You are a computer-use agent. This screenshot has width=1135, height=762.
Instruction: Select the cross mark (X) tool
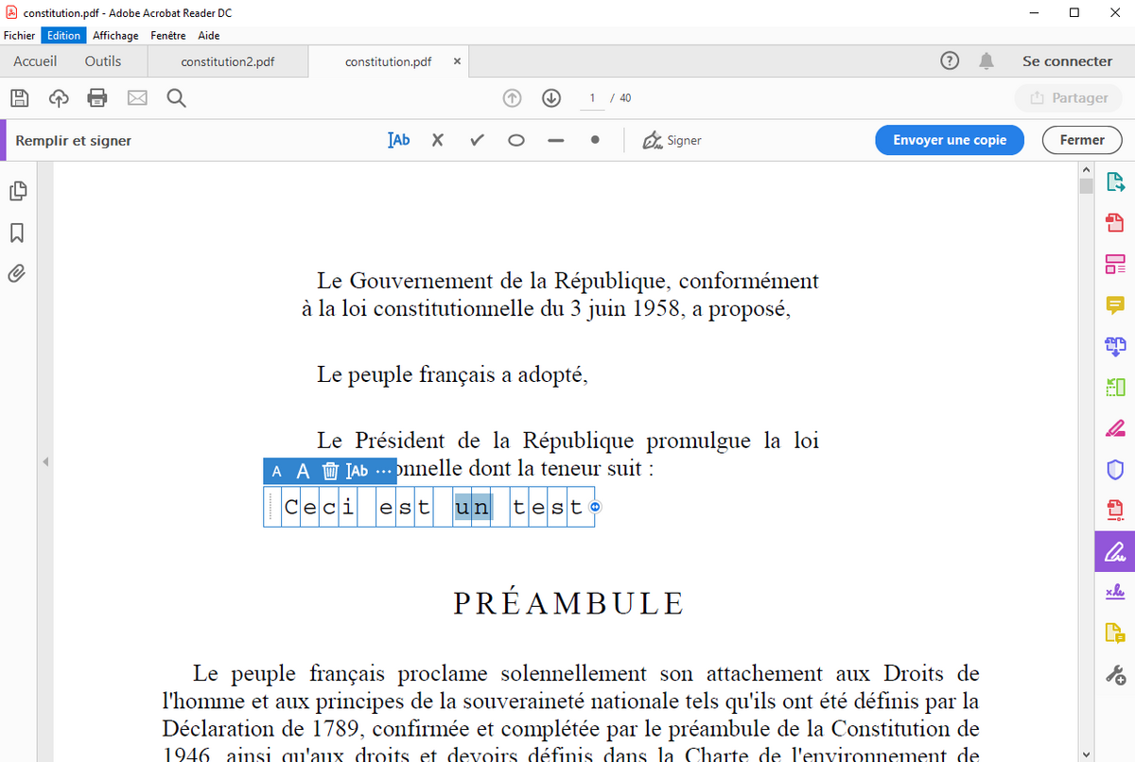[437, 140]
